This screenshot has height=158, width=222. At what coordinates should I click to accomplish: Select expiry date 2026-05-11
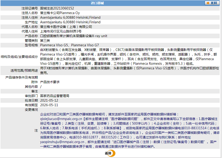49,105
